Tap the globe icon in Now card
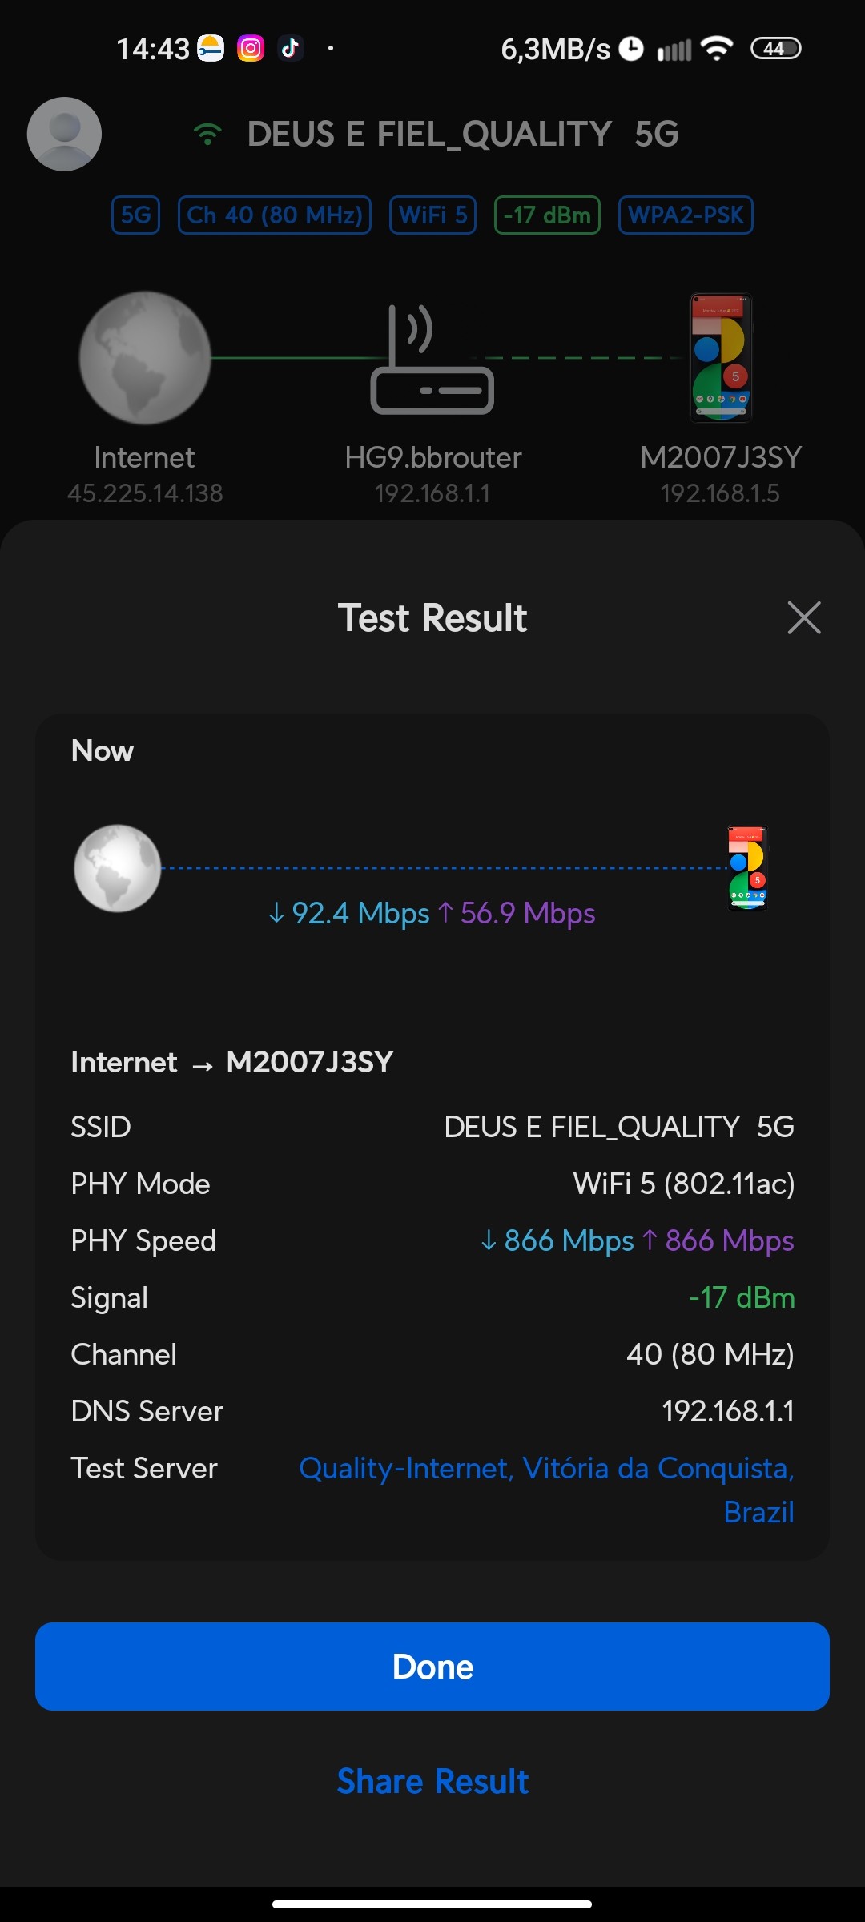Image resolution: width=865 pixels, height=1922 pixels. tap(118, 868)
